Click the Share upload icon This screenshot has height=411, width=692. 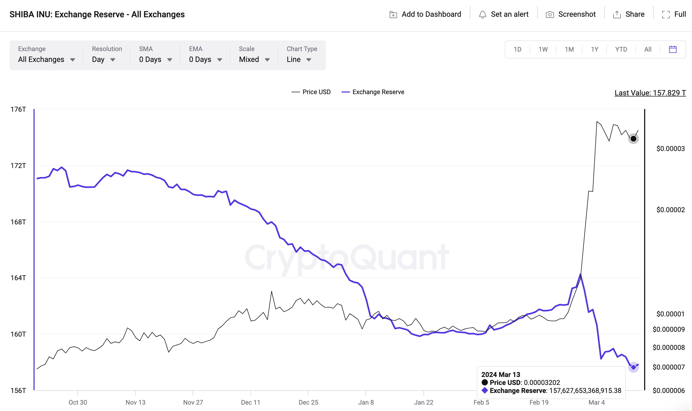(x=617, y=14)
